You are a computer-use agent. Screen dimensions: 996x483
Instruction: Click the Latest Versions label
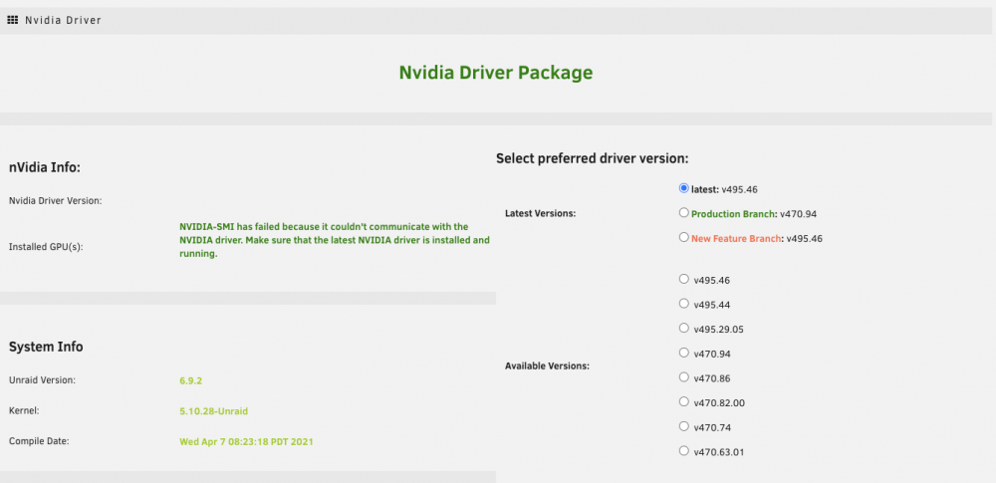tap(540, 213)
